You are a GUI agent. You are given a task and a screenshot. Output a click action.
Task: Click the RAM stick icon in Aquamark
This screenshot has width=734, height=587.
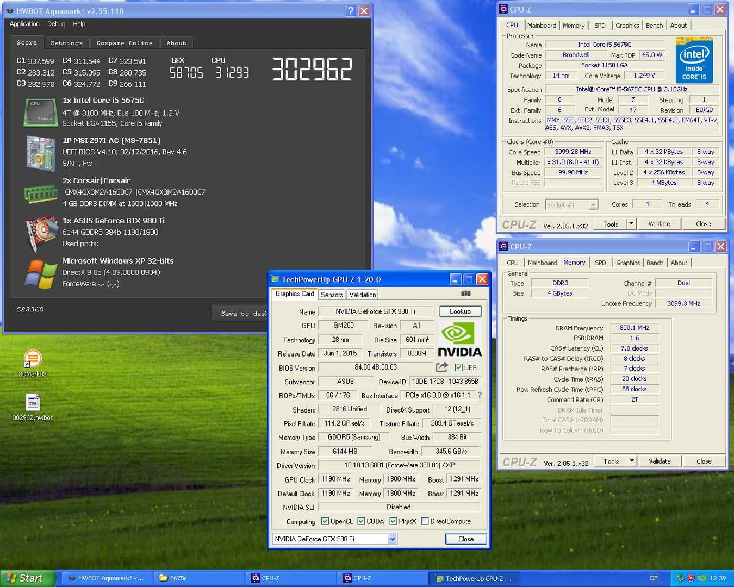[x=41, y=194]
